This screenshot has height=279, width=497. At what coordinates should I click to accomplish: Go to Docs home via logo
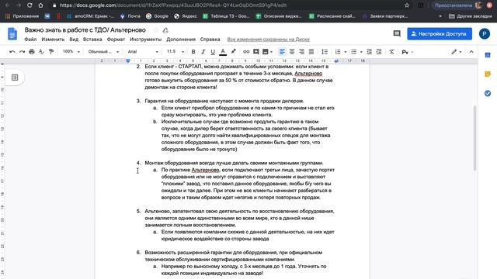pyautogui.click(x=12, y=34)
